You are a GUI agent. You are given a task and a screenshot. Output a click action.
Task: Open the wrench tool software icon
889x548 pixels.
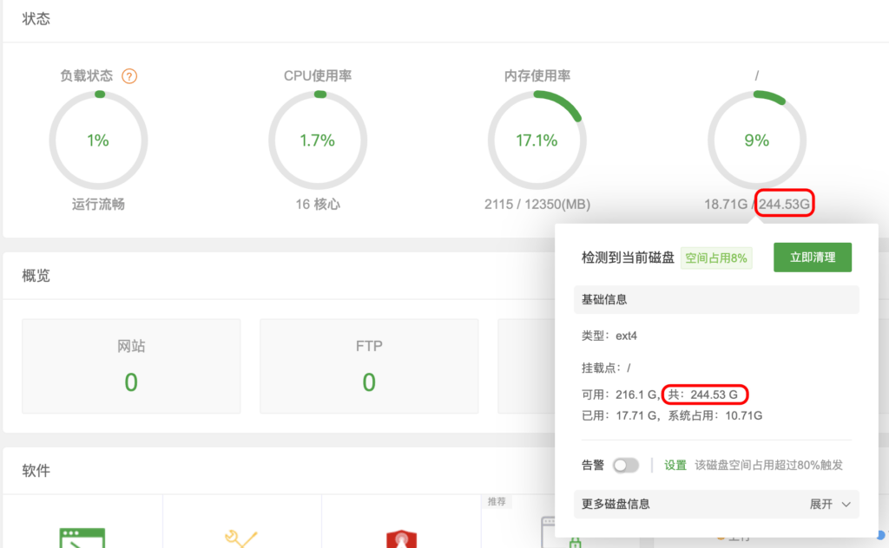pyautogui.click(x=241, y=538)
